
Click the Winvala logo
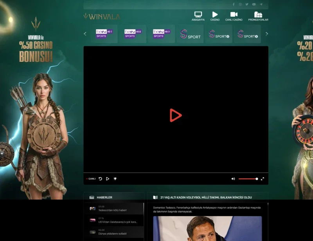pyautogui.click(x=102, y=16)
